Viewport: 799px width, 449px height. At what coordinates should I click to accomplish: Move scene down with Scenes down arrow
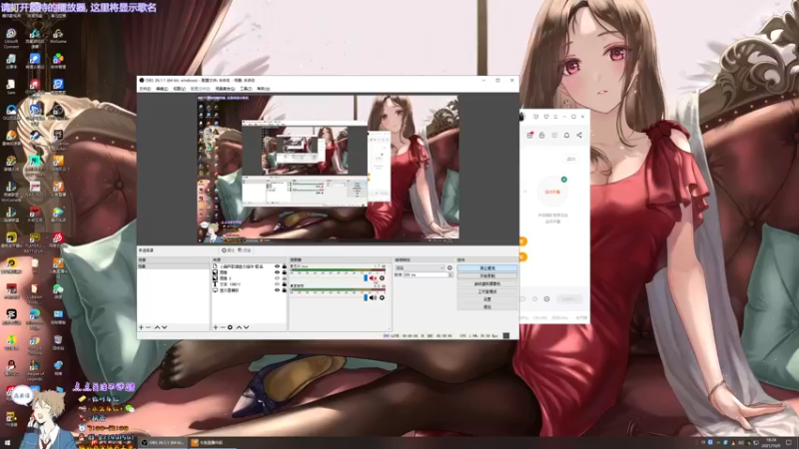[x=164, y=327]
